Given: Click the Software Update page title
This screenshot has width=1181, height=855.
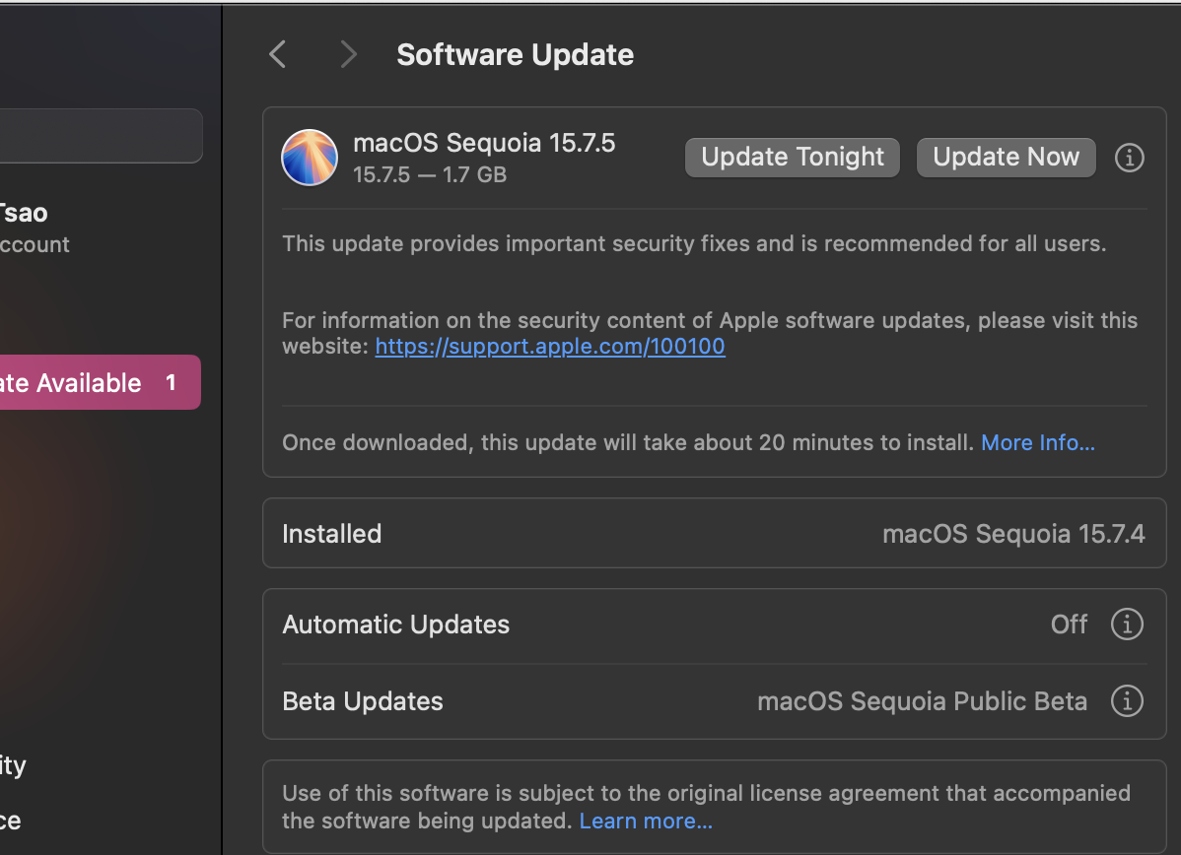Looking at the screenshot, I should pyautogui.click(x=515, y=55).
